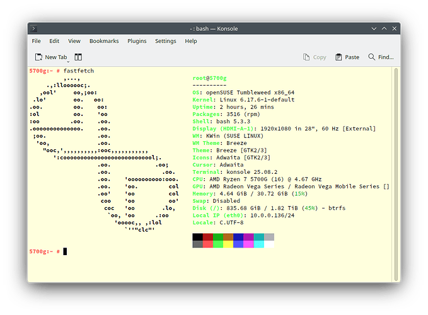Open the Find search tool
The width and height of the screenshot is (428, 315).
(x=381, y=57)
